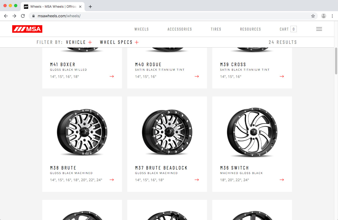This screenshot has height=220, width=338.
Task: Click red arrow on M36 Switch card
Action: (282, 180)
